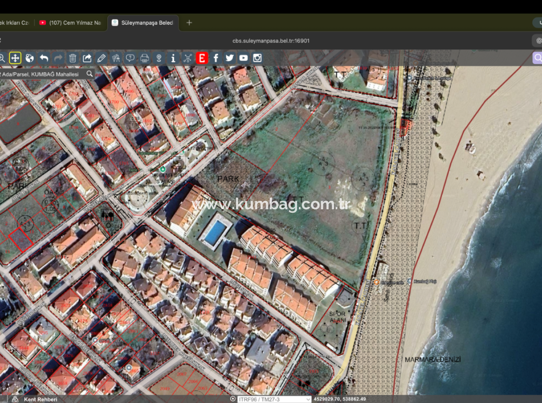Click the location pin tool
The image size is (542, 403).
[158, 58]
